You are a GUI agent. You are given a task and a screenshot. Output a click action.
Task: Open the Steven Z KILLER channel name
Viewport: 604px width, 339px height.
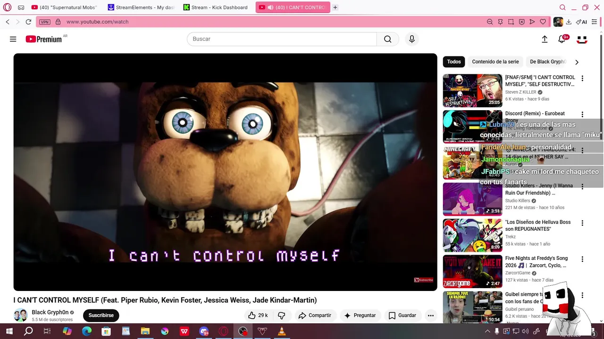(x=521, y=92)
